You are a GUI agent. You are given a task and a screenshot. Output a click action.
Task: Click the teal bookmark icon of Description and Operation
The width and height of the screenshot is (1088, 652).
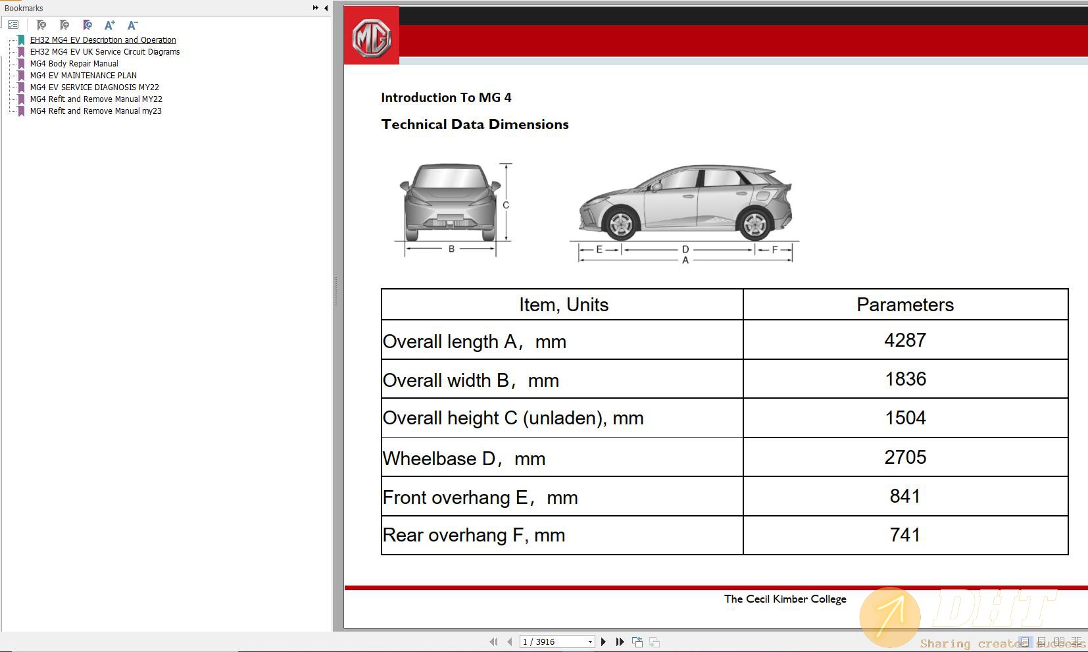click(21, 40)
